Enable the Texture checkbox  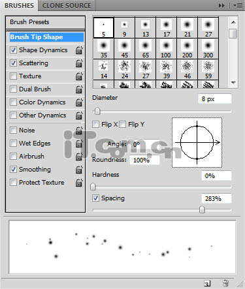coord(13,76)
